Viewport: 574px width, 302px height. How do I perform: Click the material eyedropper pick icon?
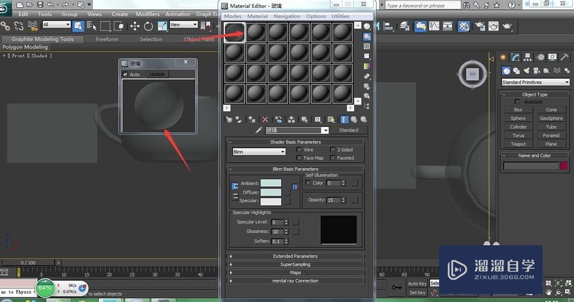[x=259, y=130]
